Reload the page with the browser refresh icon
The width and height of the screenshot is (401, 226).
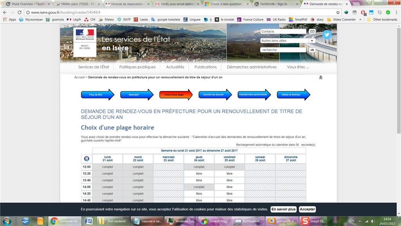(20, 12)
